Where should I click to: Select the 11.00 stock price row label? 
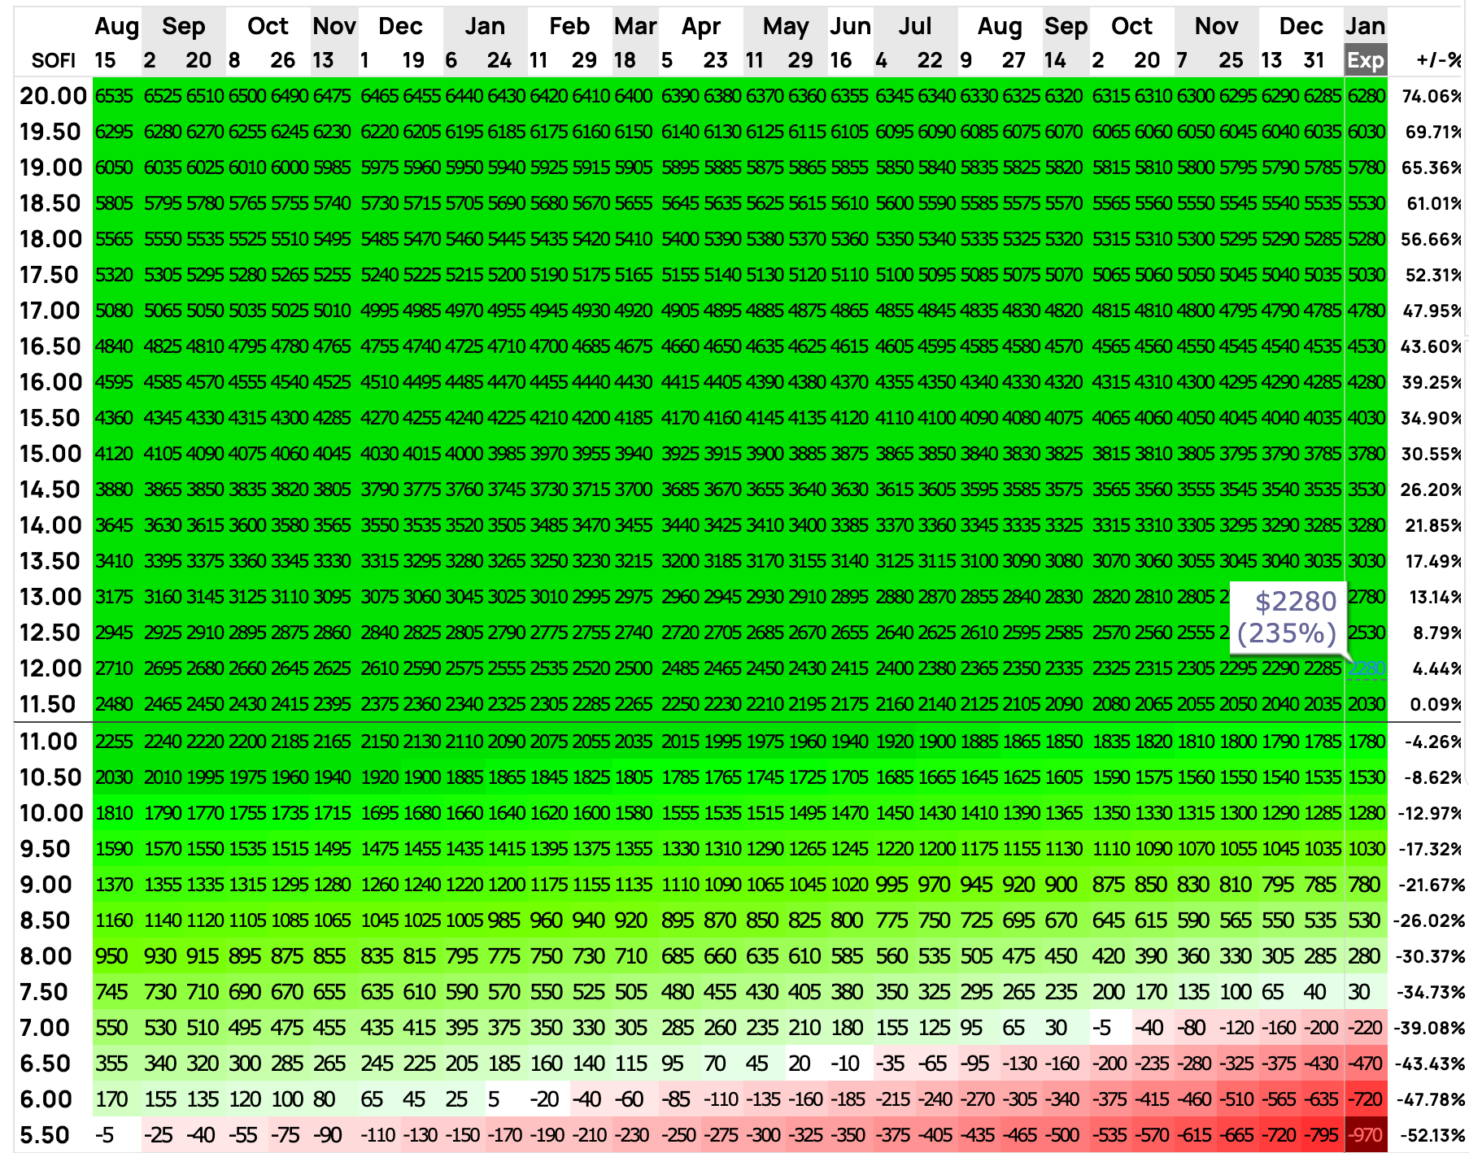(48, 742)
